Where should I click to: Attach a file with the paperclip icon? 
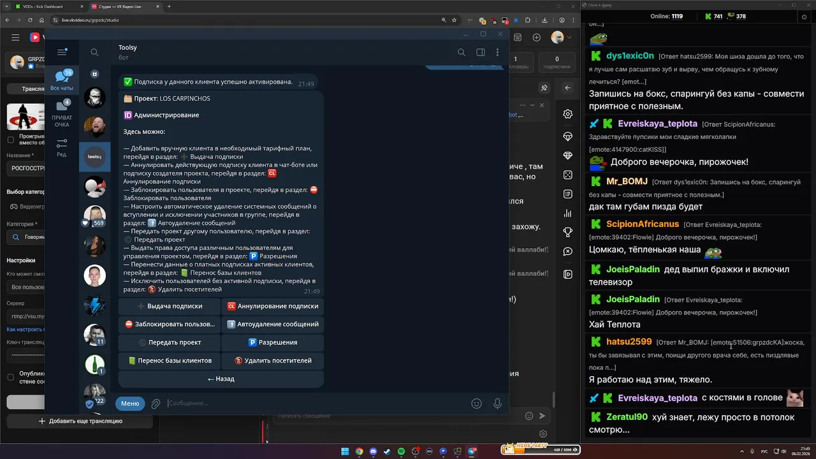[156, 404]
